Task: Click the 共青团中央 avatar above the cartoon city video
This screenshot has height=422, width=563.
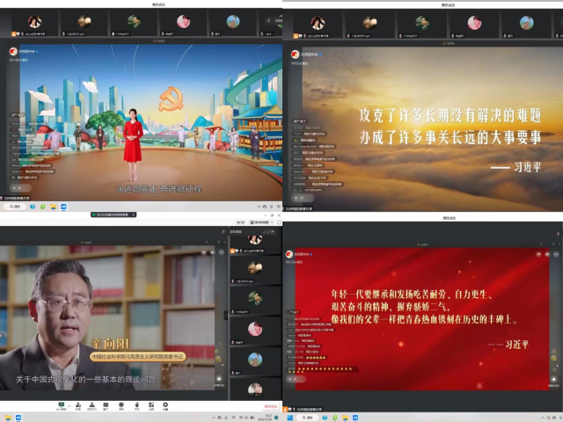Action: (13, 53)
